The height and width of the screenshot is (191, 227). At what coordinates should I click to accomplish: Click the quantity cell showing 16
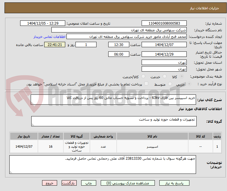[x=51, y=146]
